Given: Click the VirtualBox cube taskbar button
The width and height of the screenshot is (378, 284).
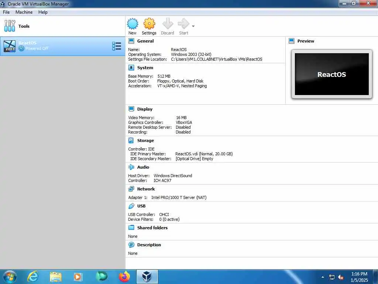Looking at the screenshot, I should pos(147,277).
